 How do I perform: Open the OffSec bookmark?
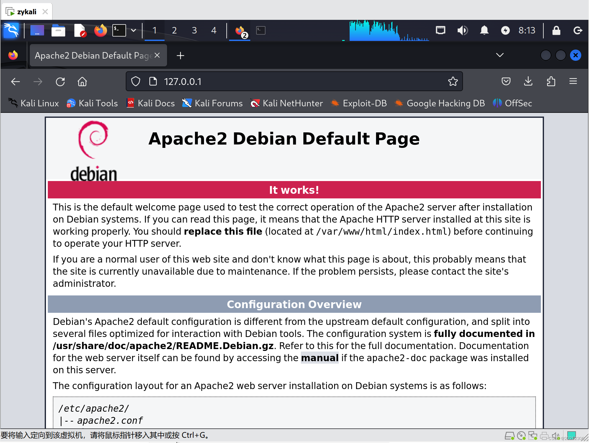(512, 103)
